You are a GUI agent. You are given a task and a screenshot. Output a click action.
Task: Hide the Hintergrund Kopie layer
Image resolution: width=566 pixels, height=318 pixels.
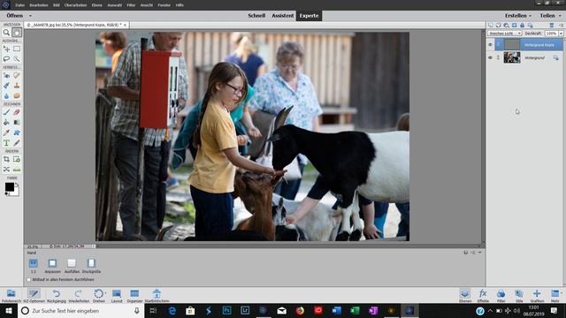pyautogui.click(x=490, y=45)
